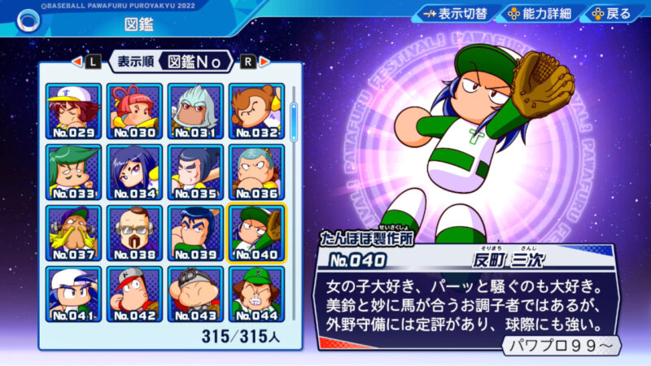Choose the purple-haired girl No.034

click(x=134, y=172)
